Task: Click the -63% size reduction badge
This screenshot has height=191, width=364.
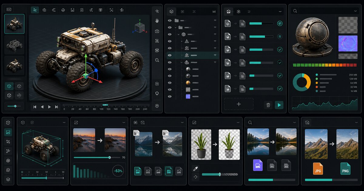Action: [118, 171]
